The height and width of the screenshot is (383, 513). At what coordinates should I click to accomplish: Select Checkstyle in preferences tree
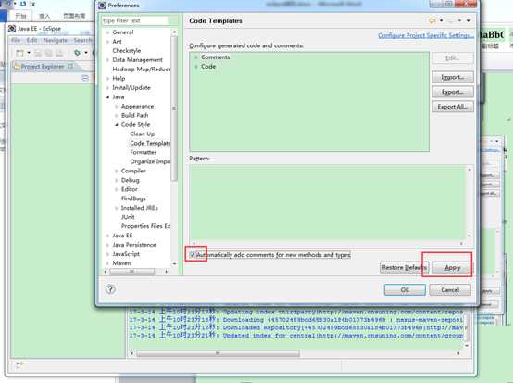pyautogui.click(x=127, y=51)
